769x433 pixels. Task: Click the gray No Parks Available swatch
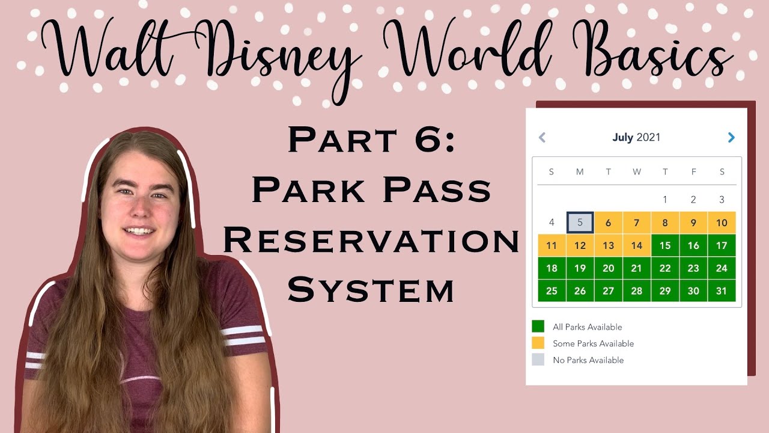pos(538,360)
